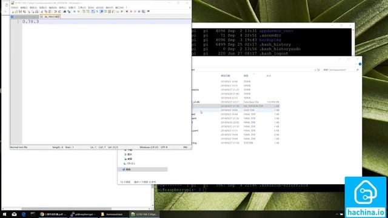Open Explorer address bar history dropdown
The image size is (388, 218).
point(315,70)
